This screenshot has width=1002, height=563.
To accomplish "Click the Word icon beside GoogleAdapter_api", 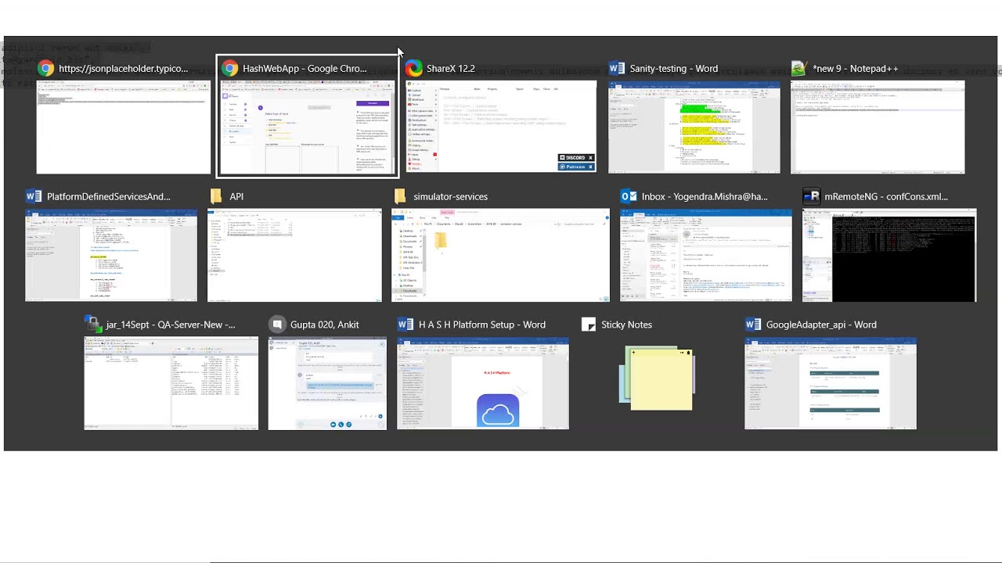I will (x=753, y=325).
